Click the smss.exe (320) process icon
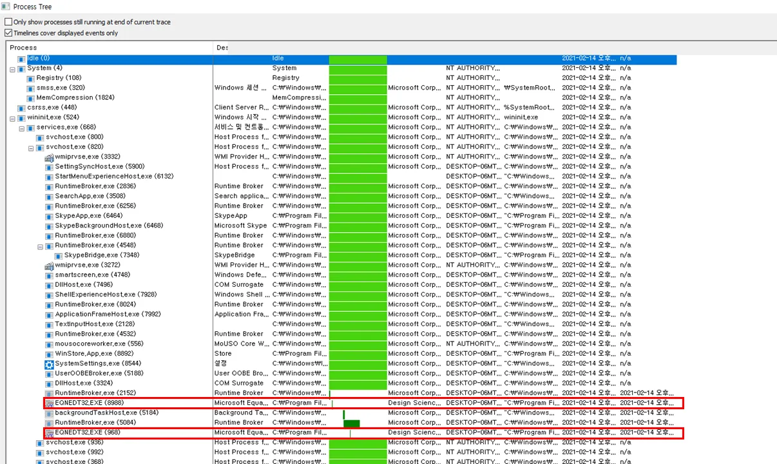The width and height of the screenshot is (777, 464). (x=30, y=88)
